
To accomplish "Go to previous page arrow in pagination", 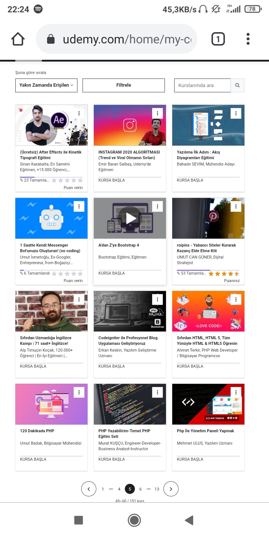I will (x=89, y=489).
